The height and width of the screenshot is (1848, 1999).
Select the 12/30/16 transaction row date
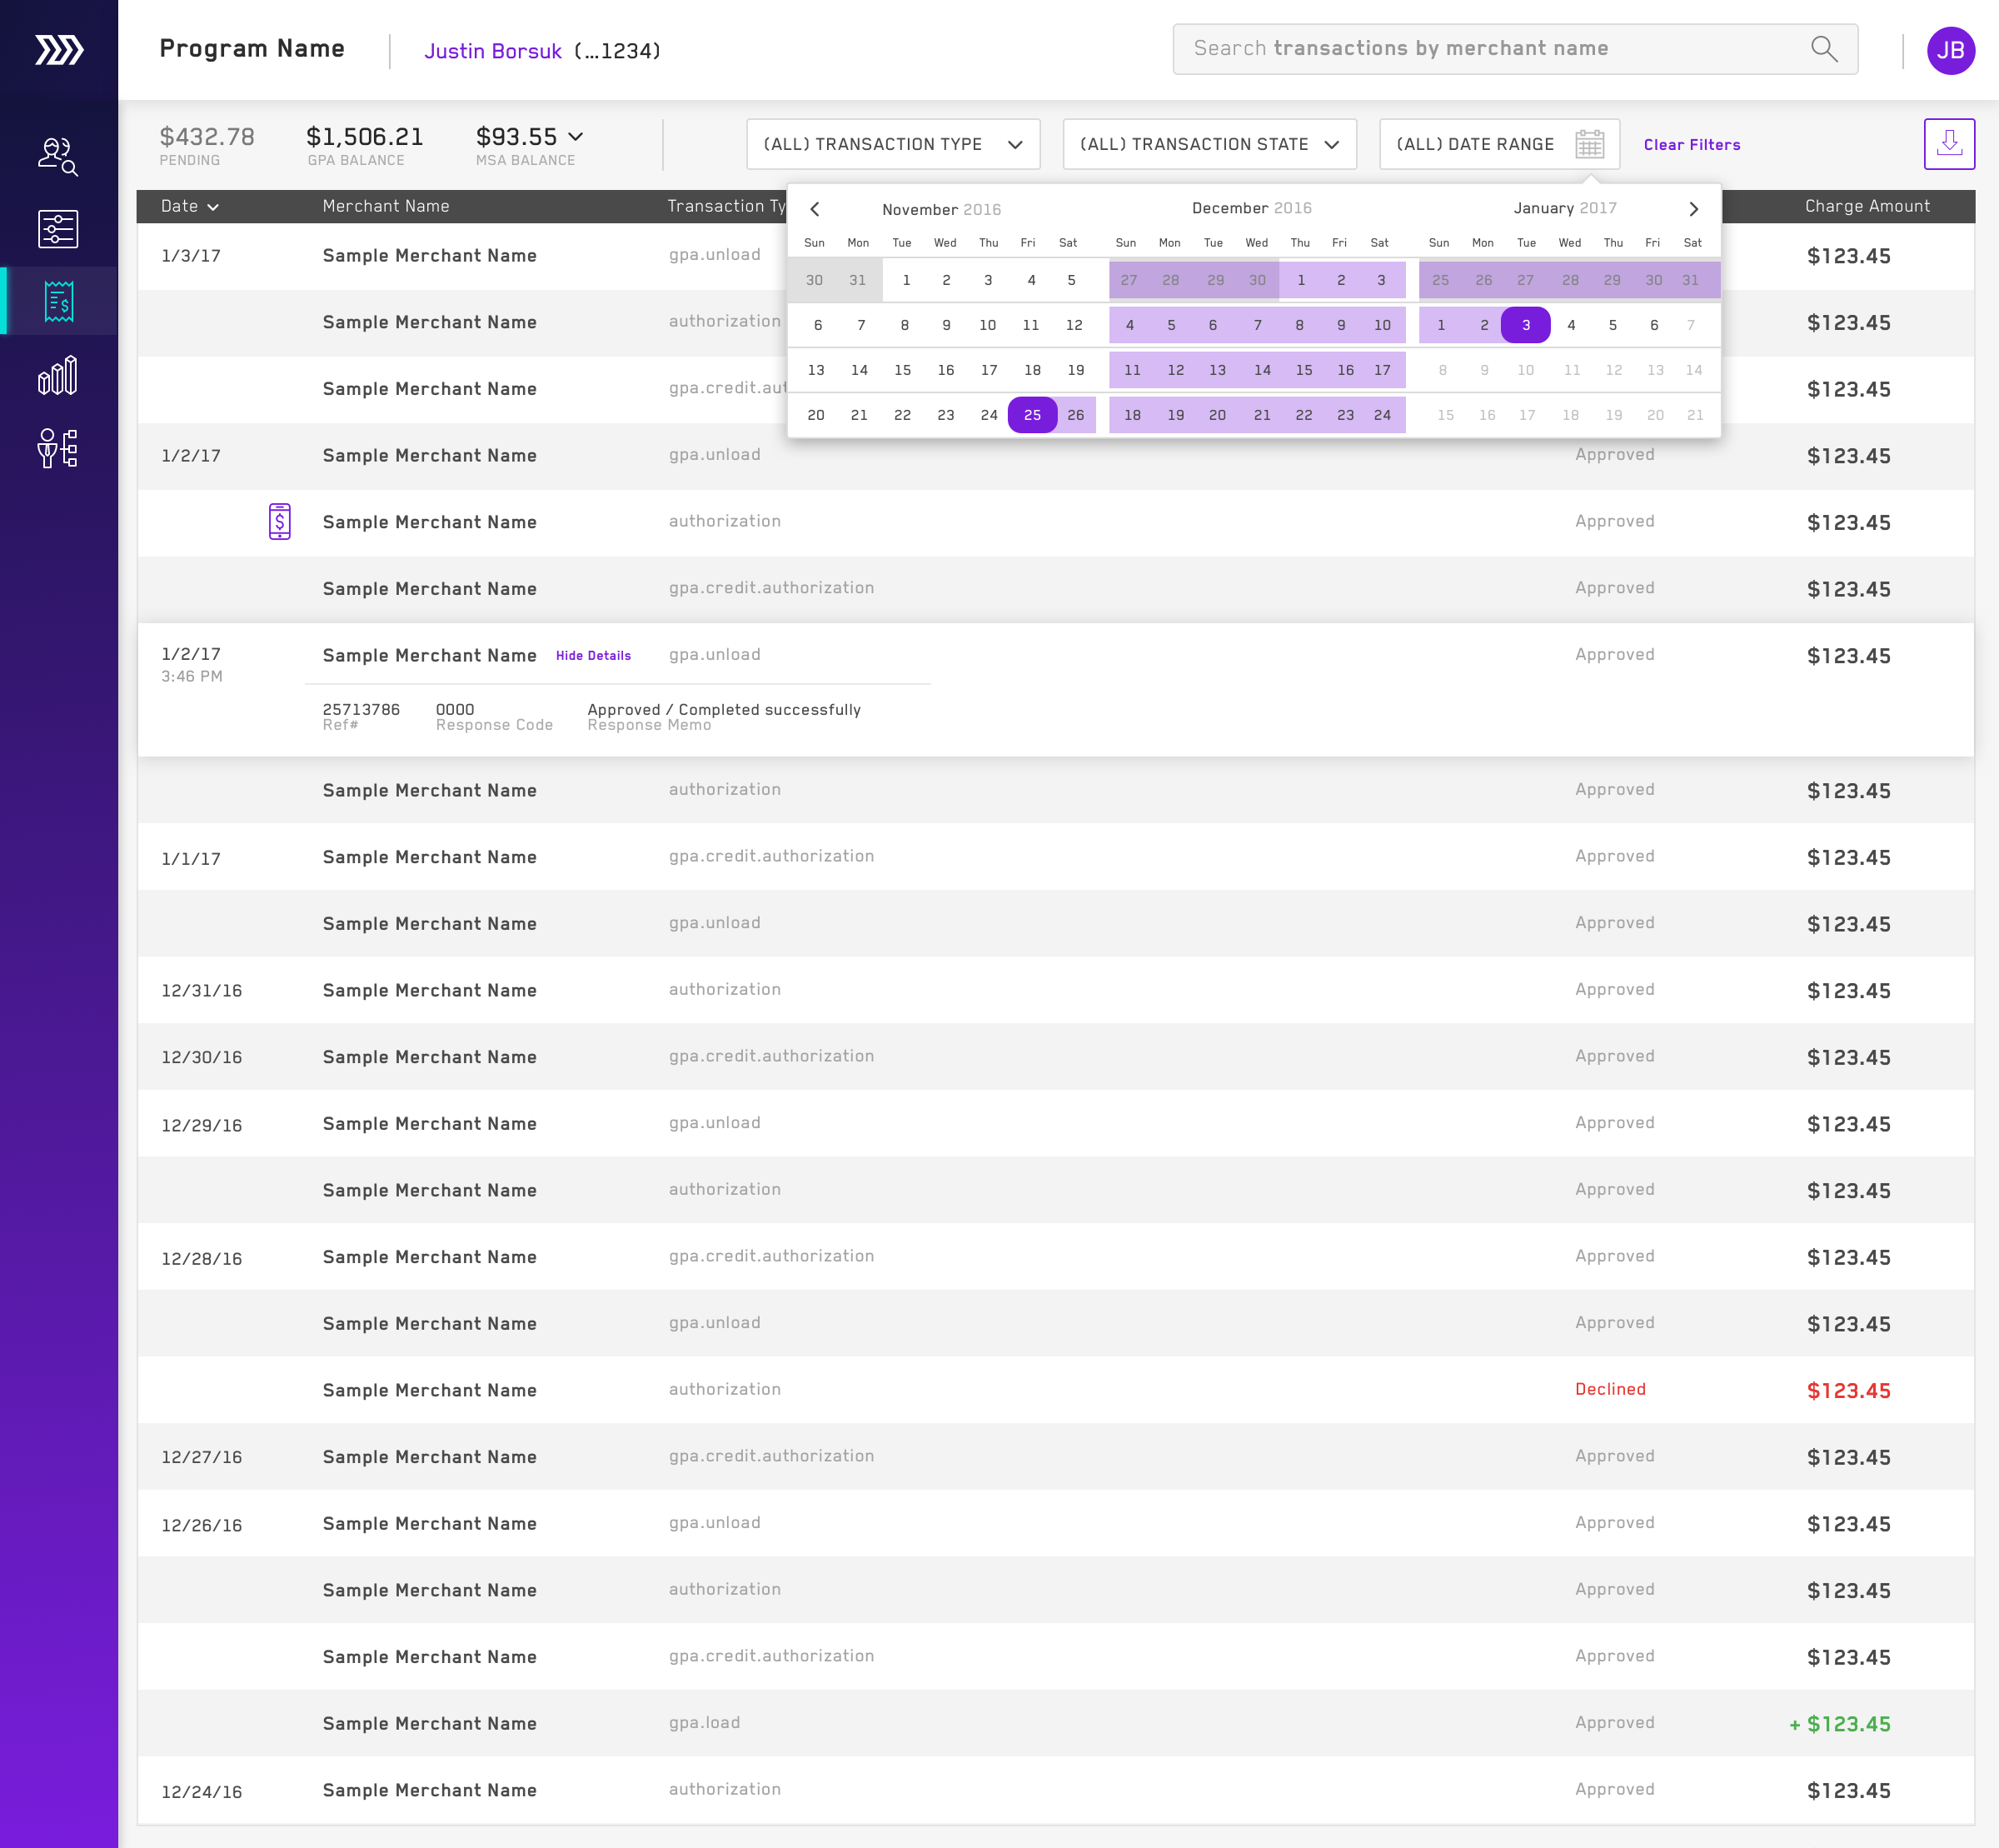click(x=202, y=1057)
